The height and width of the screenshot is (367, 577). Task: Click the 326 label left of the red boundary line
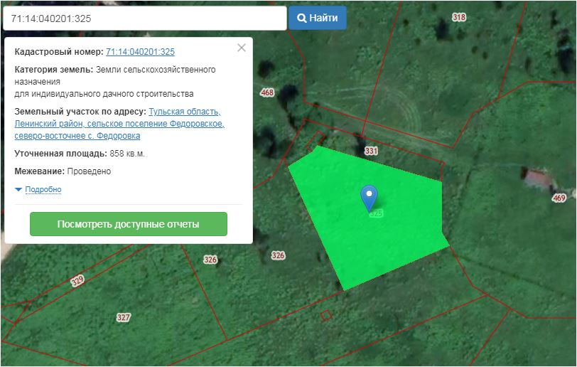coord(210,260)
